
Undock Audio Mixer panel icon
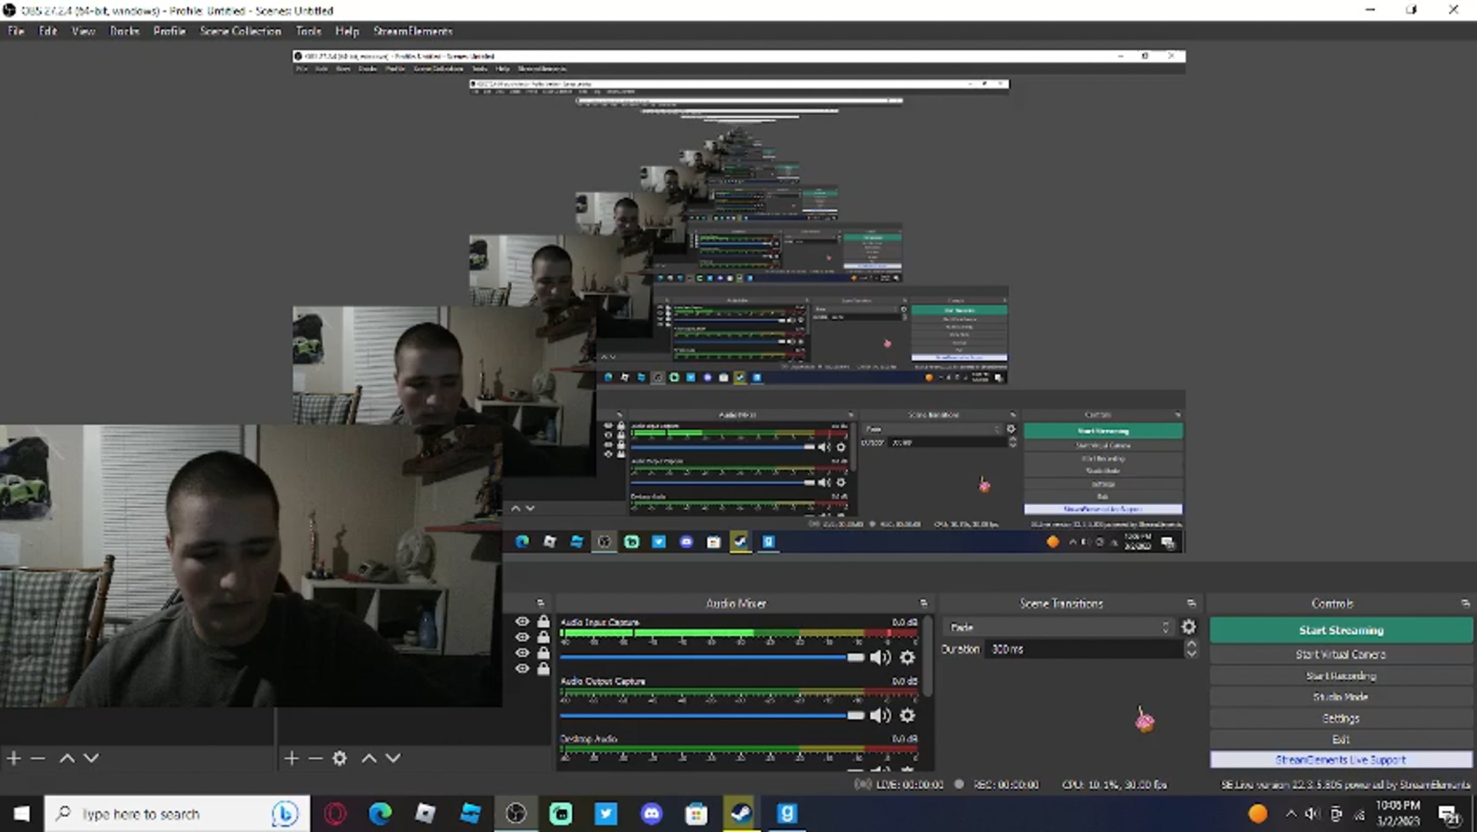923,603
